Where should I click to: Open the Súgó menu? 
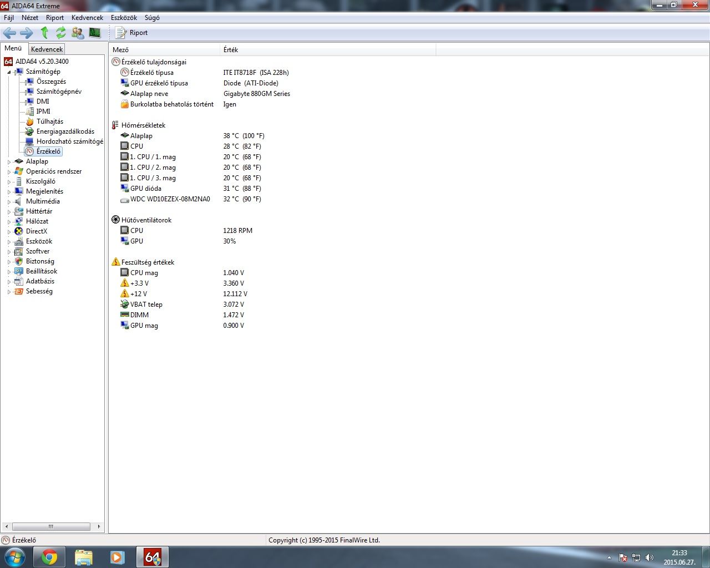click(x=152, y=17)
